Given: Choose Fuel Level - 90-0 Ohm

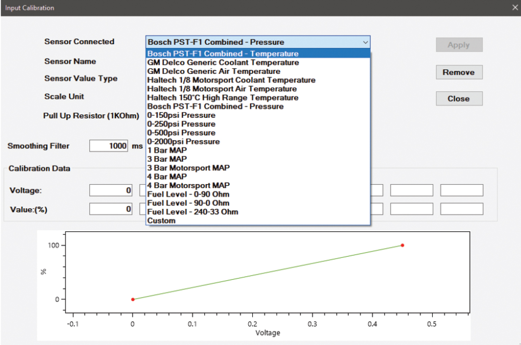Looking at the screenshot, I should (x=258, y=203).
